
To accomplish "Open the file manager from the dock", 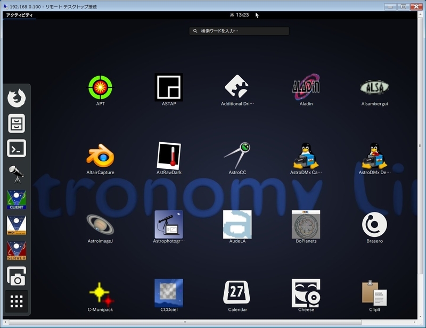I will pos(17,124).
